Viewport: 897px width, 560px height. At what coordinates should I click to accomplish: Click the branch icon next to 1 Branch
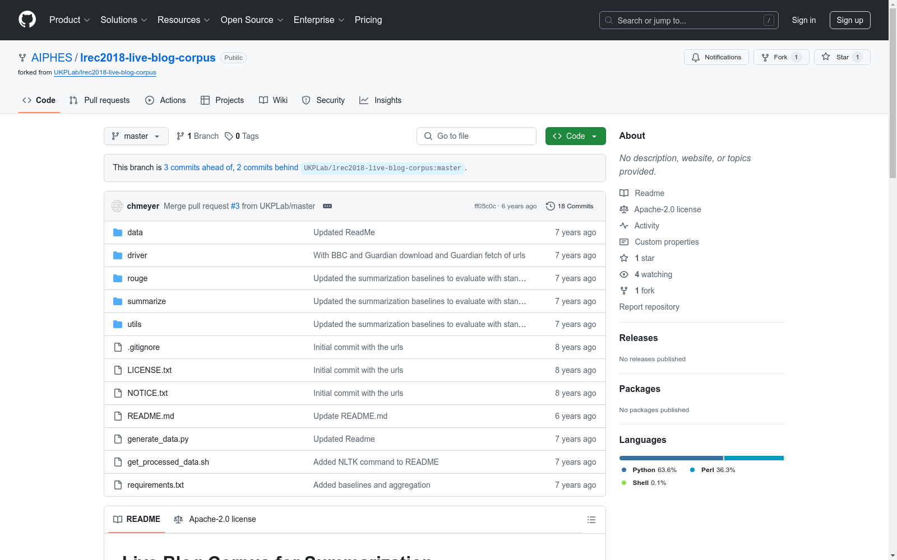(x=181, y=136)
